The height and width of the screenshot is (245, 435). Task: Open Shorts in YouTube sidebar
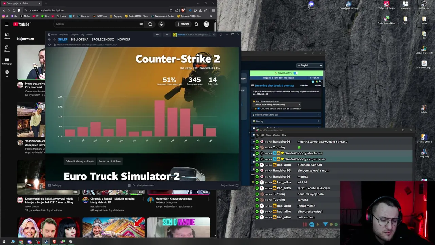click(7, 48)
